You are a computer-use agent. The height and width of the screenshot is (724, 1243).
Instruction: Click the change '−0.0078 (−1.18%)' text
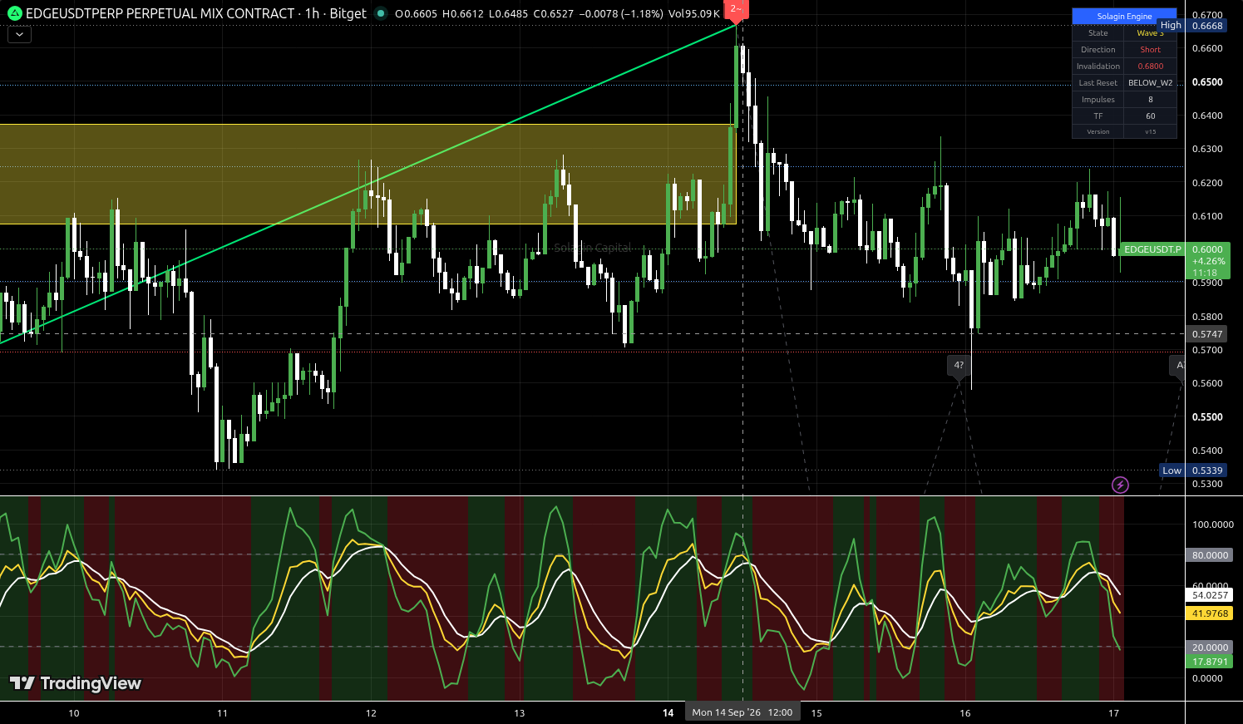coord(621,14)
